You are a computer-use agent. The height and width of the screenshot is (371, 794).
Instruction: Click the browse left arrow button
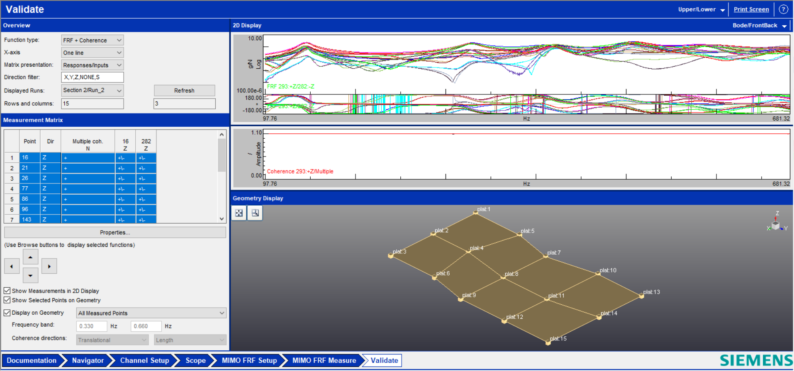[x=12, y=266]
